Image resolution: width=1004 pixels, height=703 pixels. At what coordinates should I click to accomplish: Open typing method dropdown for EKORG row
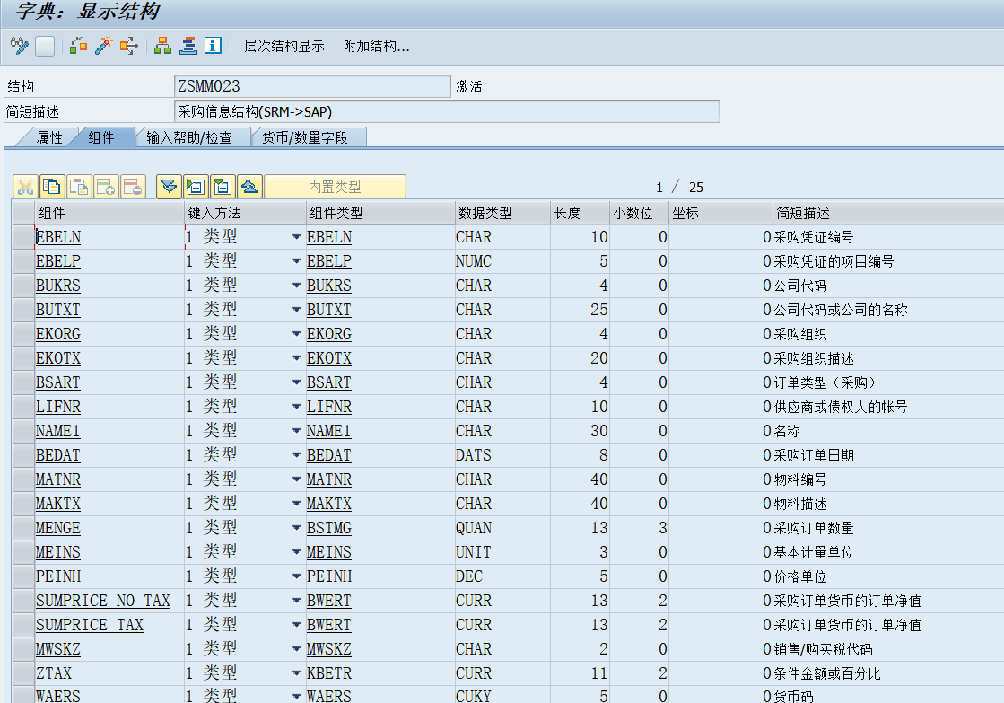296,334
